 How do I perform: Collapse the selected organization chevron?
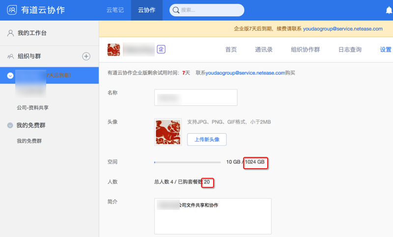coord(10,76)
